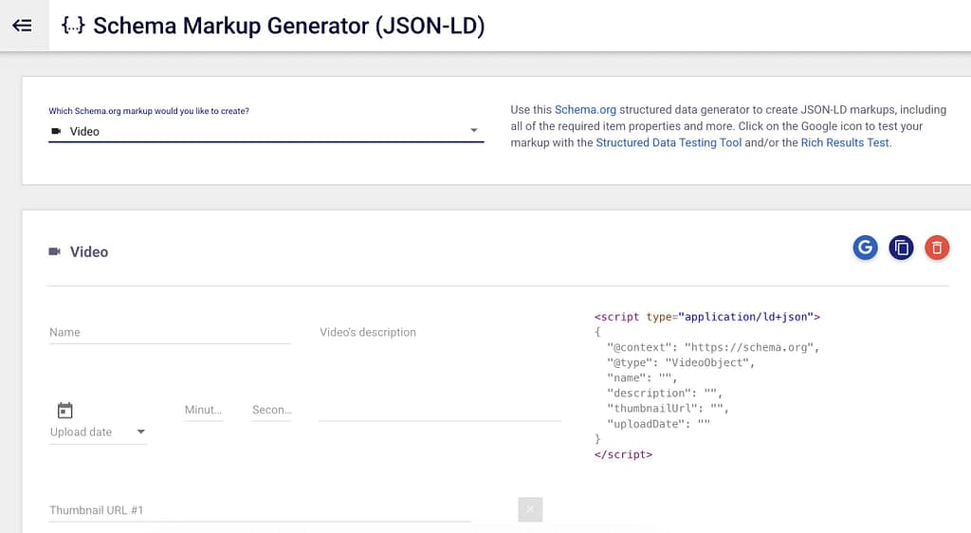
Task: Click the "thumbnailUrl" line in the code
Action: pos(668,409)
